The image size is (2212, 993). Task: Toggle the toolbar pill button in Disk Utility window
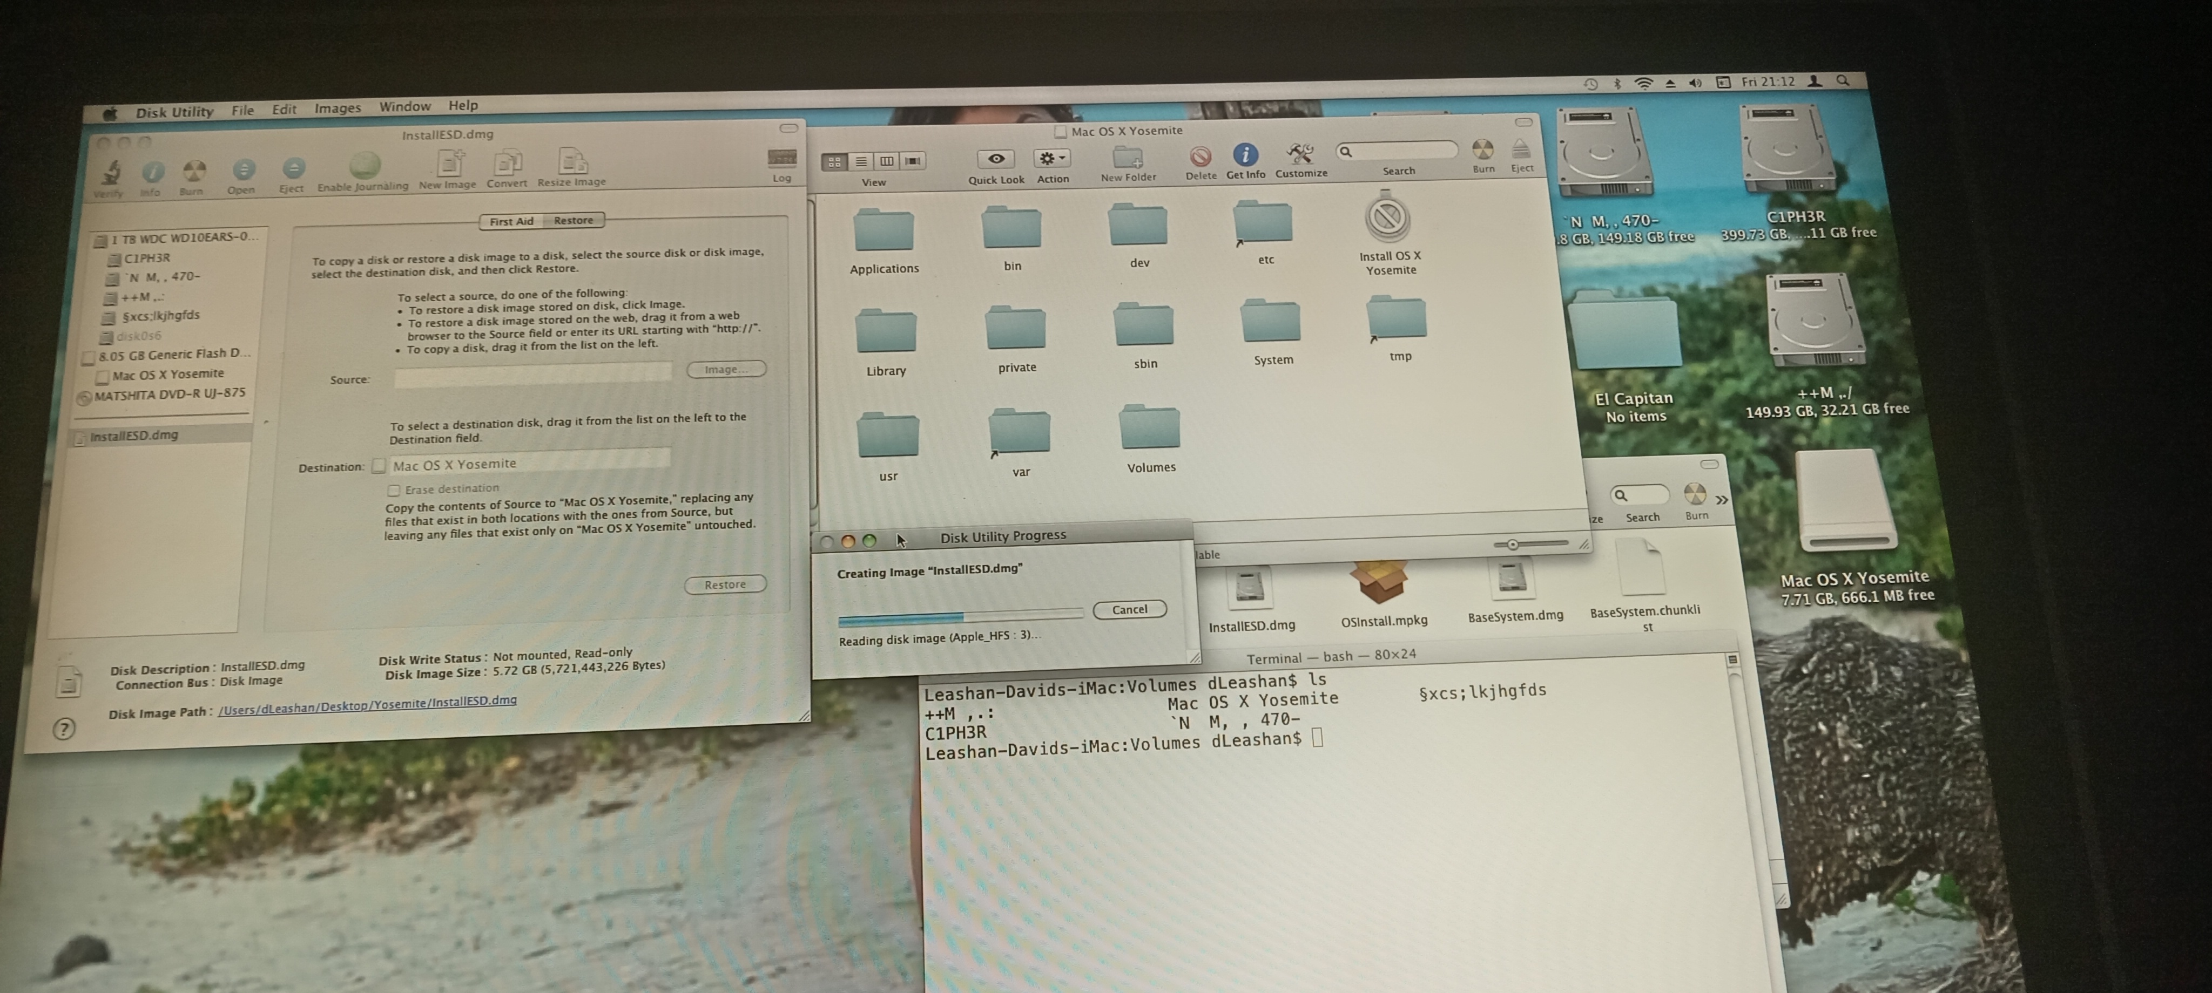pyautogui.click(x=788, y=128)
